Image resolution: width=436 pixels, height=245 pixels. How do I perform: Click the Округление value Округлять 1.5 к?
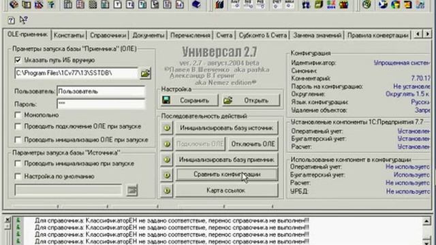407,94
